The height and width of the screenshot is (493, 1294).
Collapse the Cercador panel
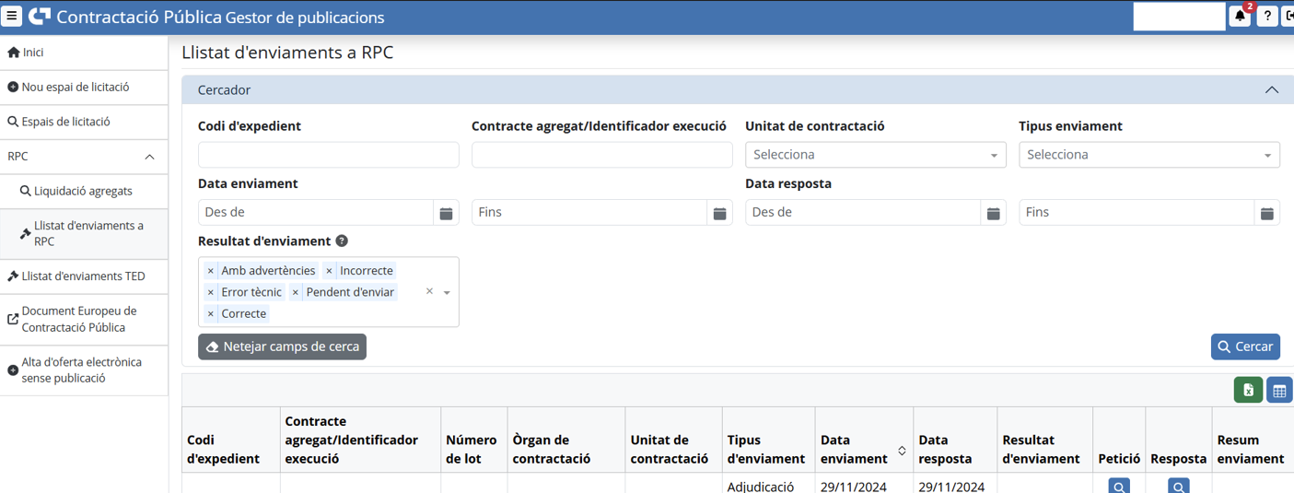pyautogui.click(x=1271, y=90)
